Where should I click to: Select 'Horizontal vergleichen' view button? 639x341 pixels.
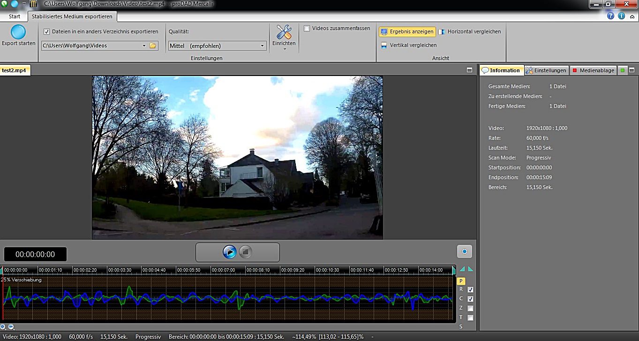coord(469,31)
